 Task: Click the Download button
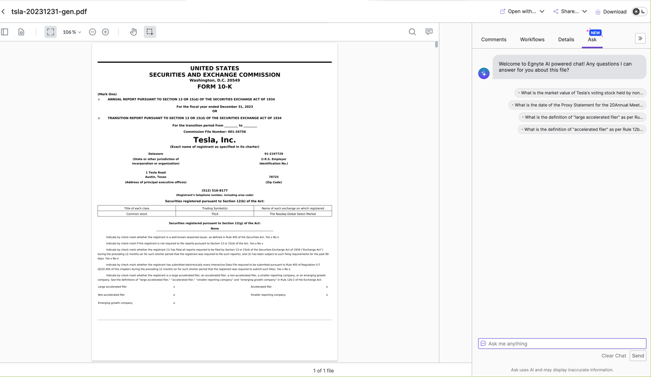click(611, 11)
